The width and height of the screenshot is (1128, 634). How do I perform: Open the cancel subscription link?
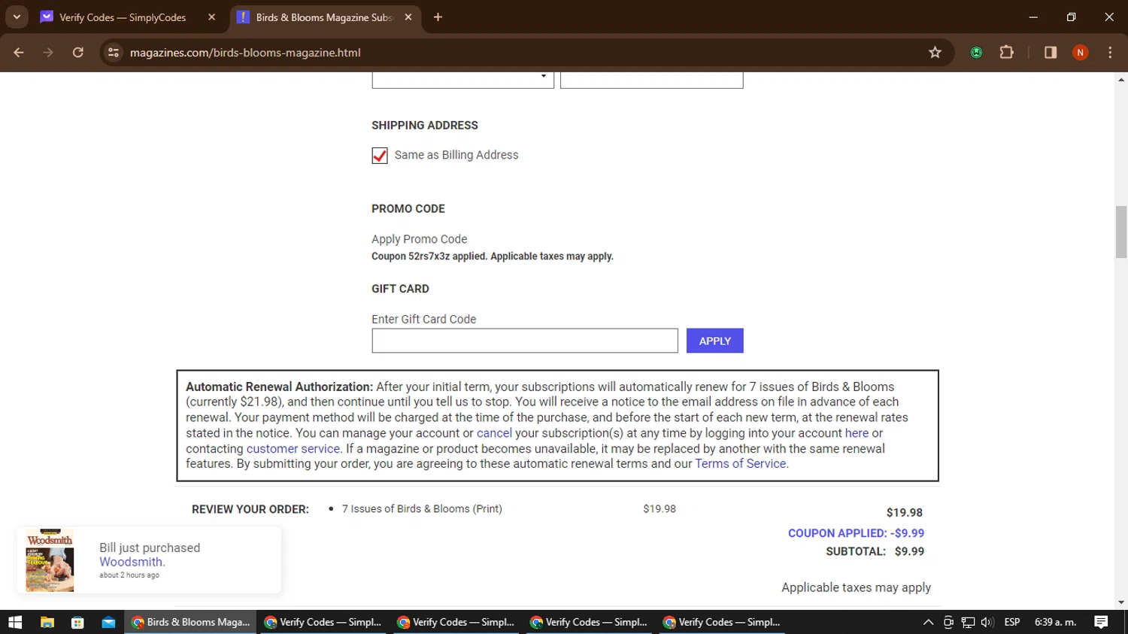494,433
